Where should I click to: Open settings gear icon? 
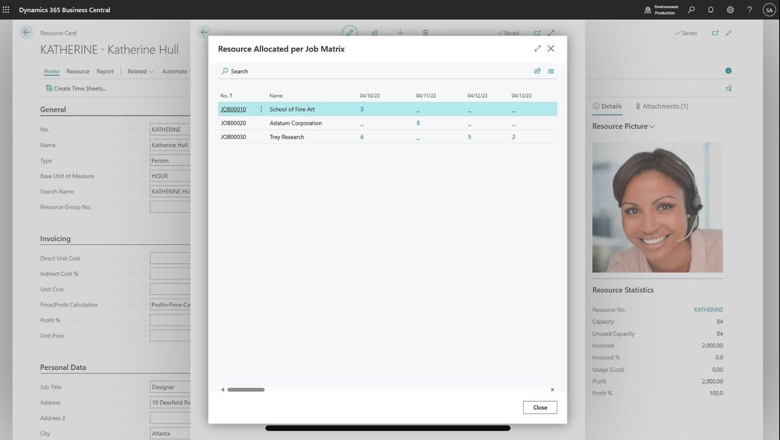point(730,10)
